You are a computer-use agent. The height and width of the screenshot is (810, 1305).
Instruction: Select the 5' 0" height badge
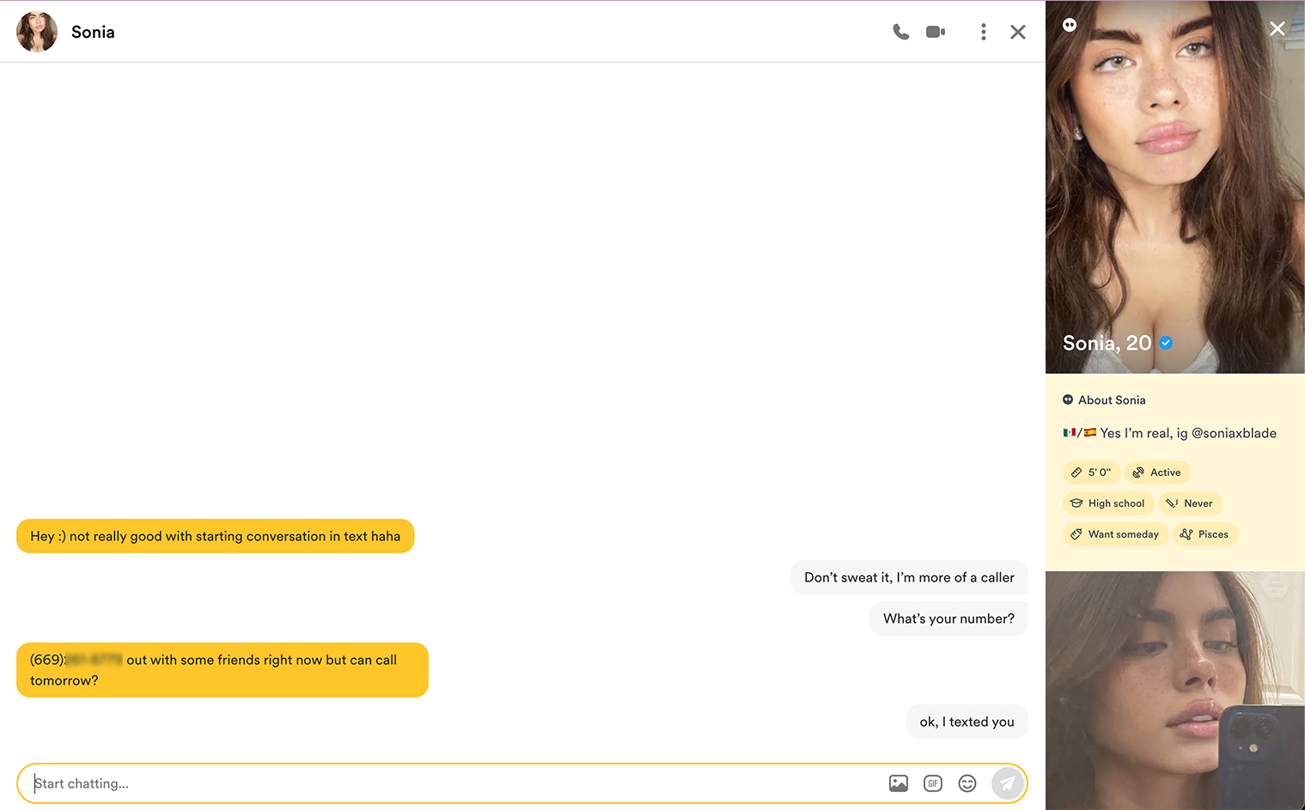(x=1091, y=472)
